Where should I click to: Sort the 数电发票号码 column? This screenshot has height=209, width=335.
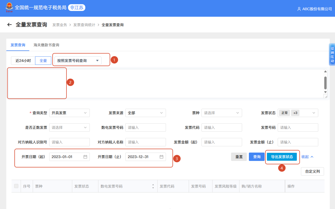click(153, 186)
